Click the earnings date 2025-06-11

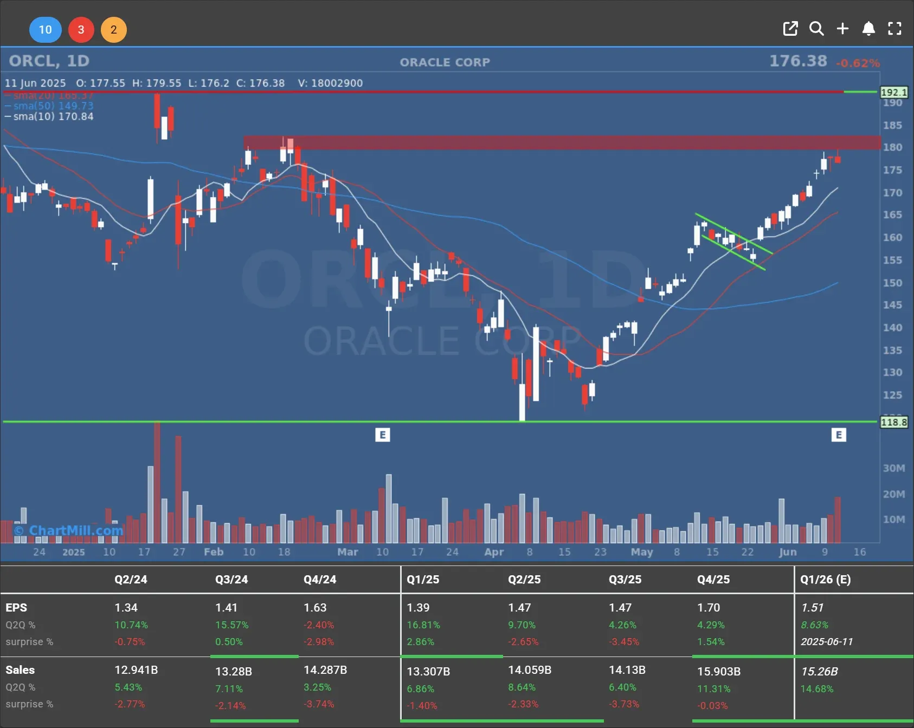(x=827, y=641)
